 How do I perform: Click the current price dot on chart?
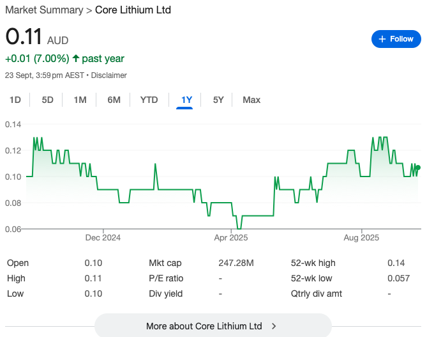(418, 168)
